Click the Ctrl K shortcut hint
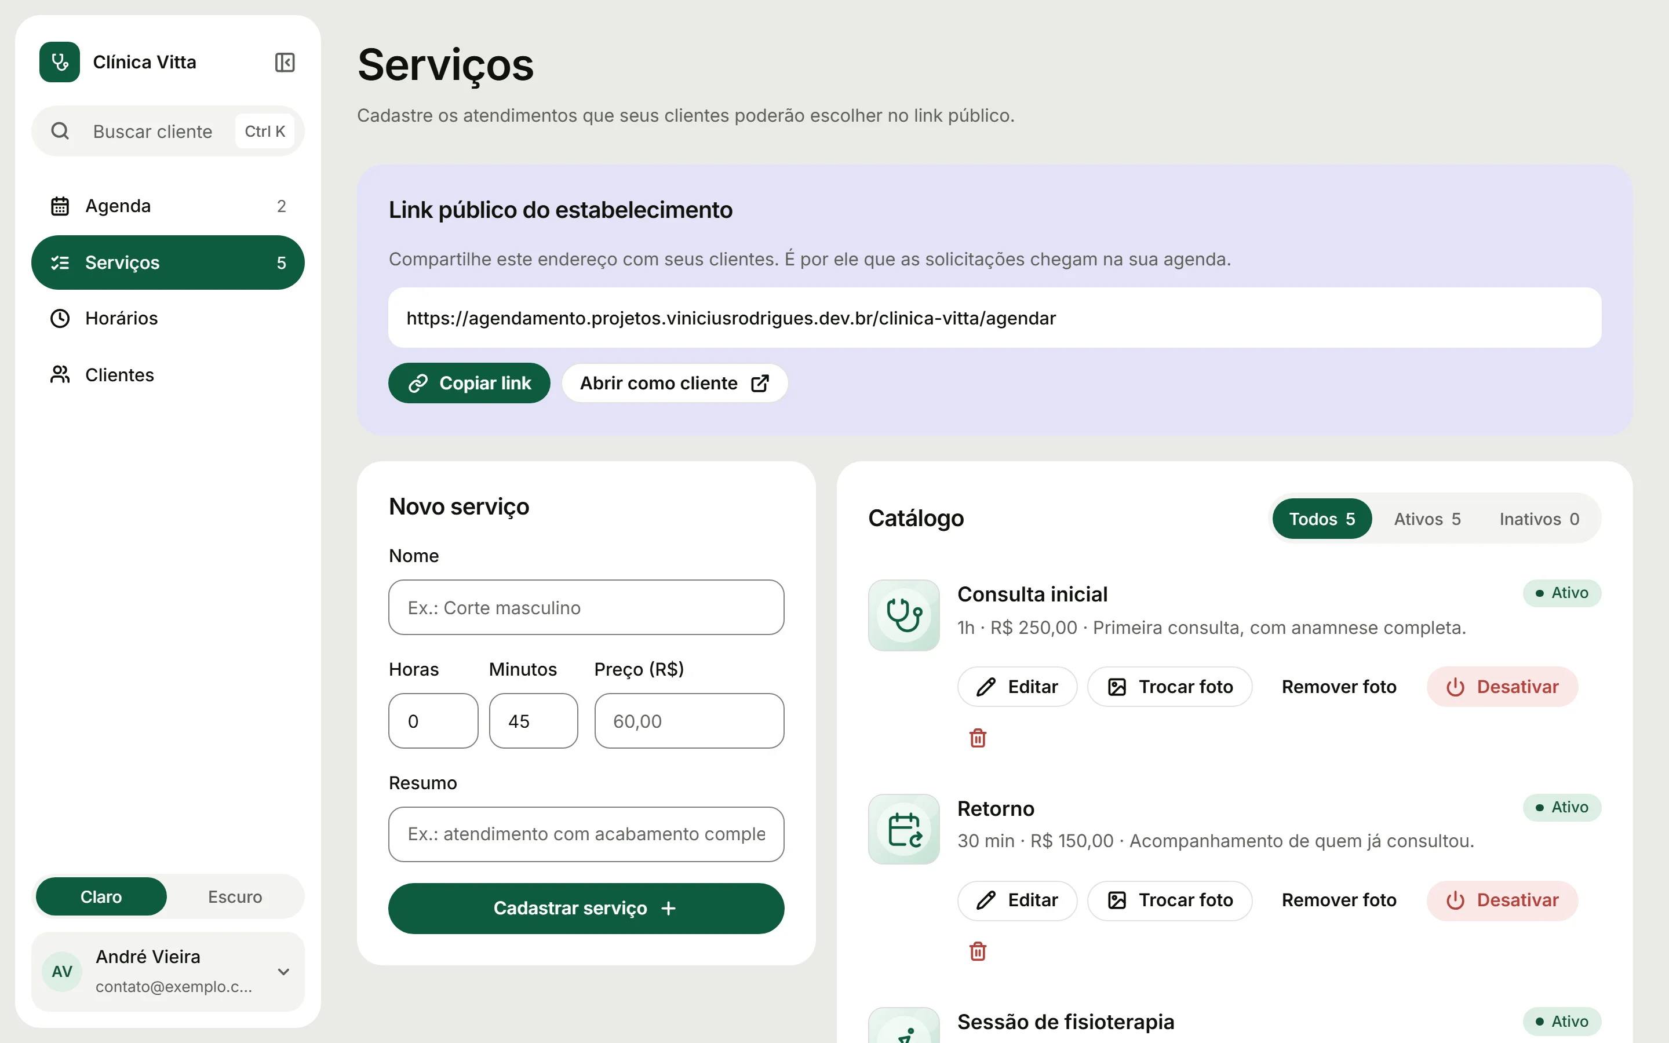This screenshot has width=1669, height=1043. point(265,131)
